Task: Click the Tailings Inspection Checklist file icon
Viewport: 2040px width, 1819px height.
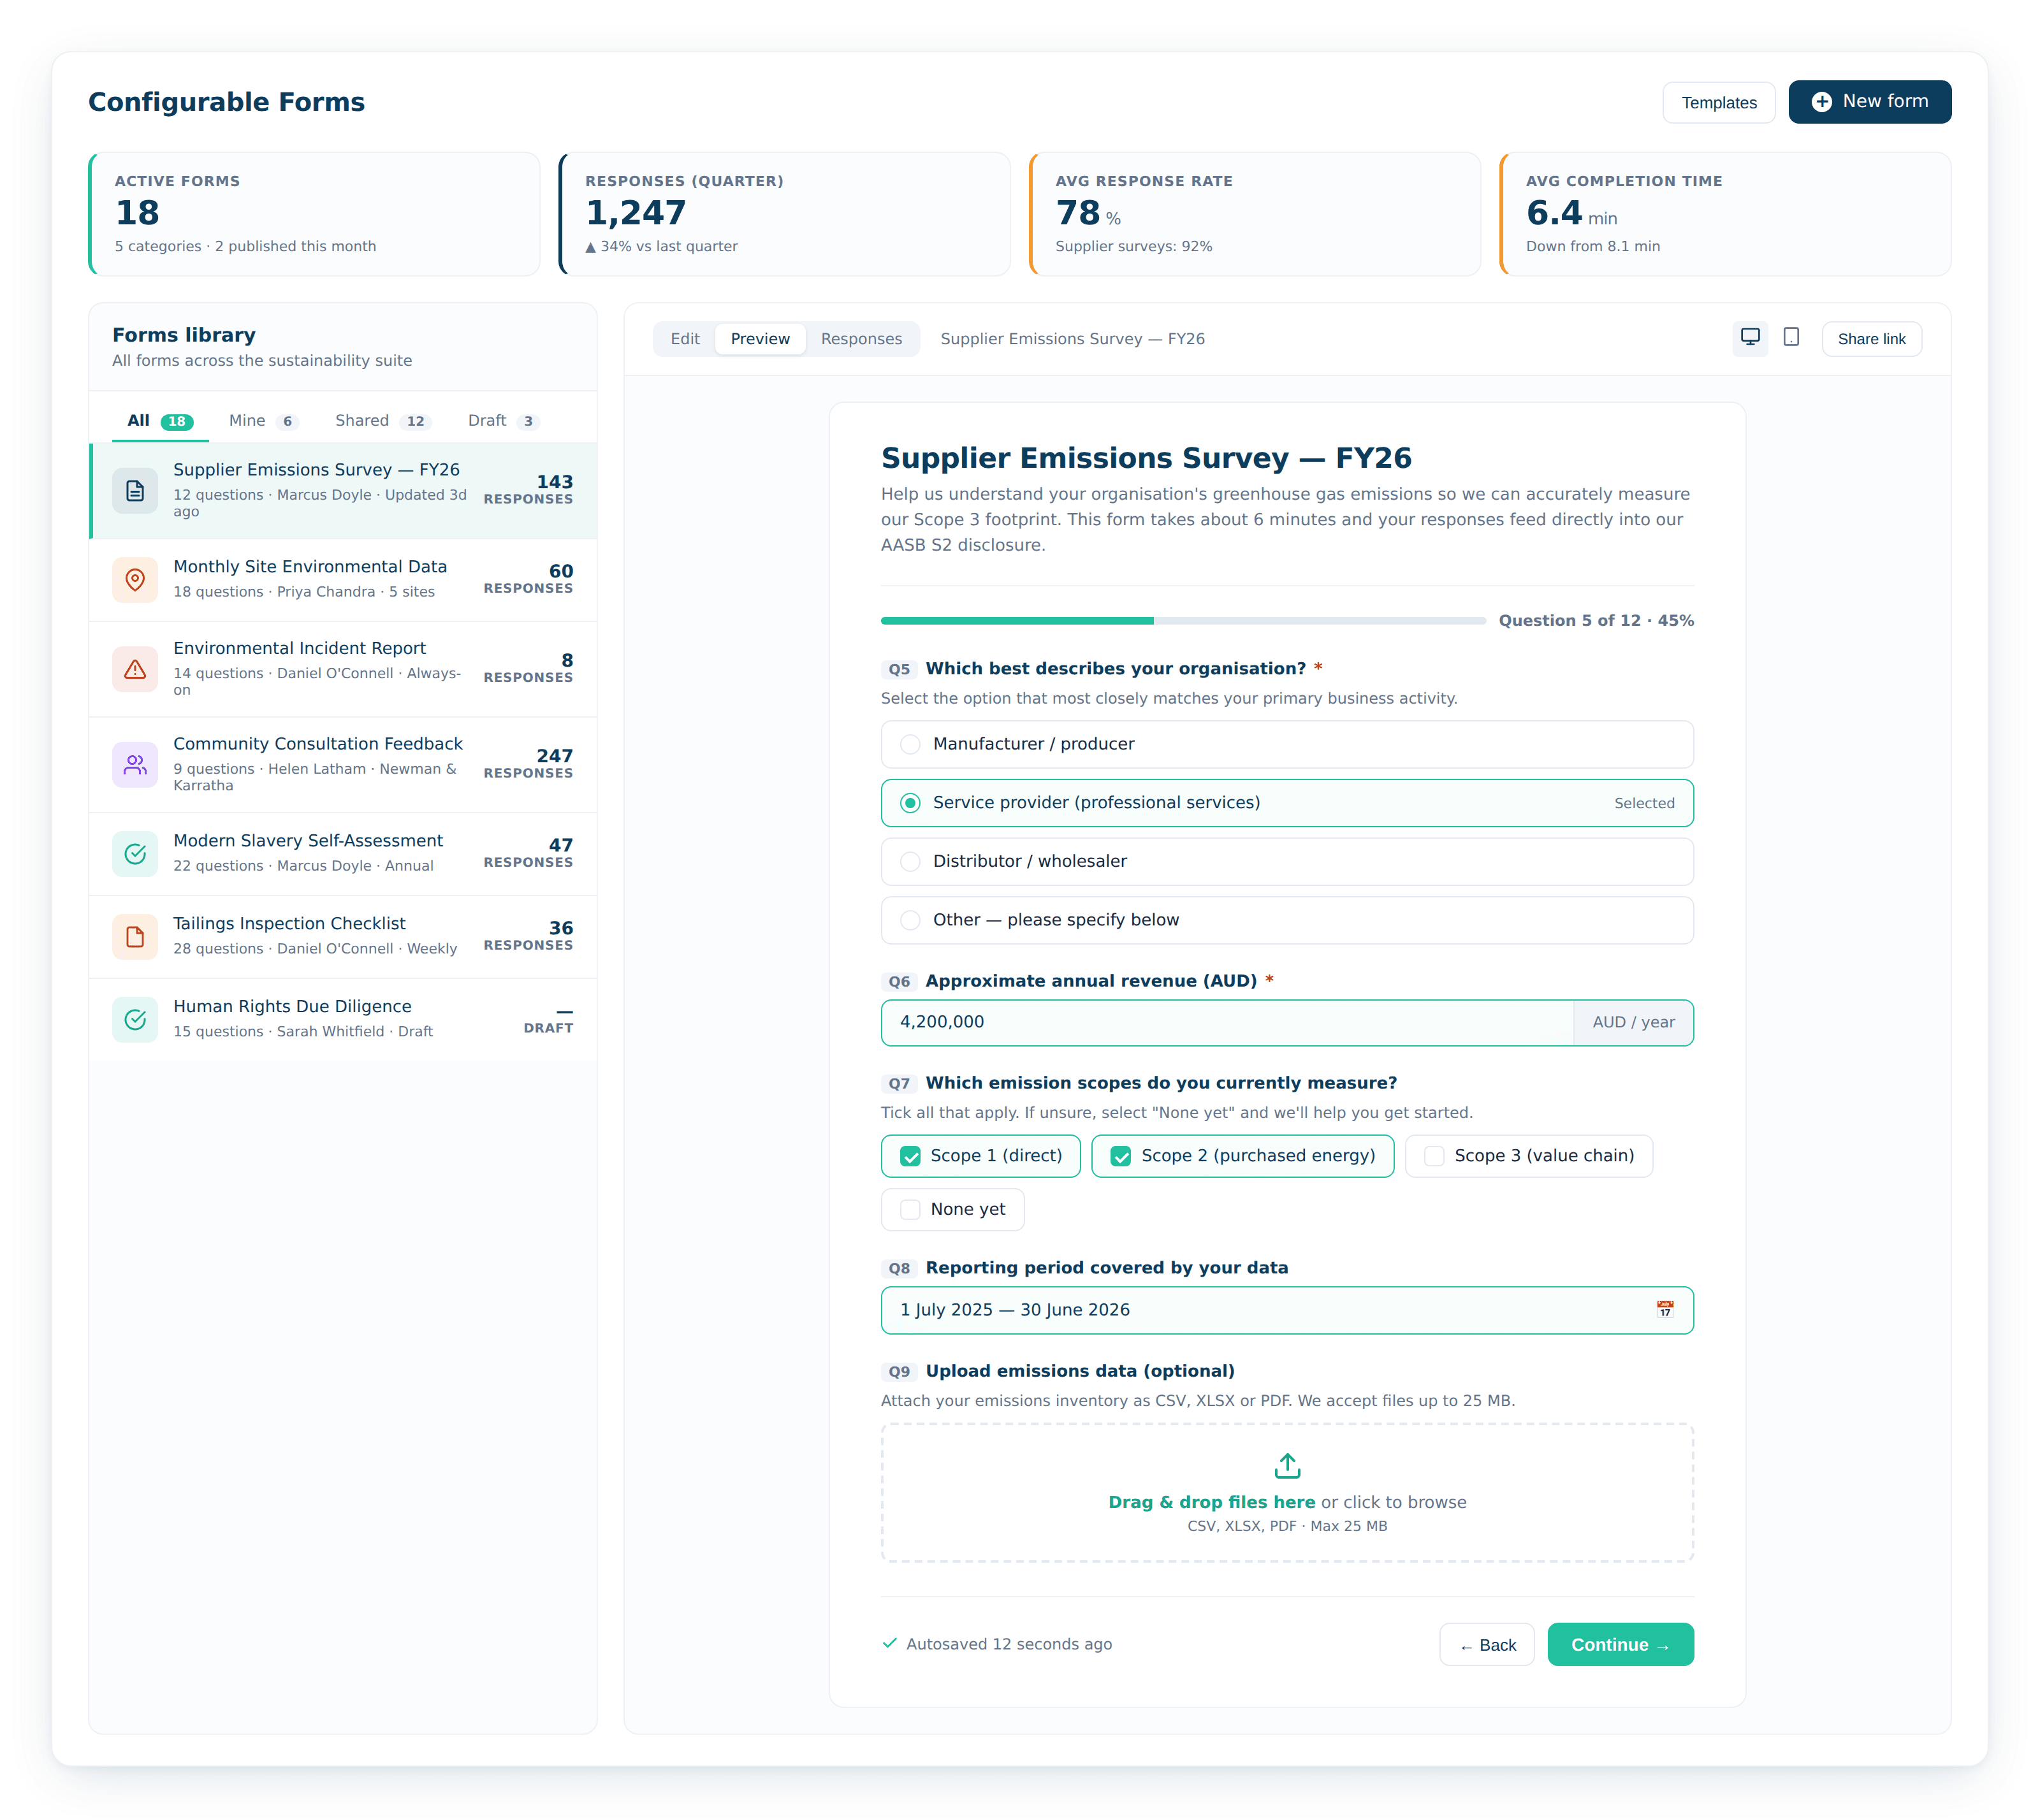Action: 135,936
